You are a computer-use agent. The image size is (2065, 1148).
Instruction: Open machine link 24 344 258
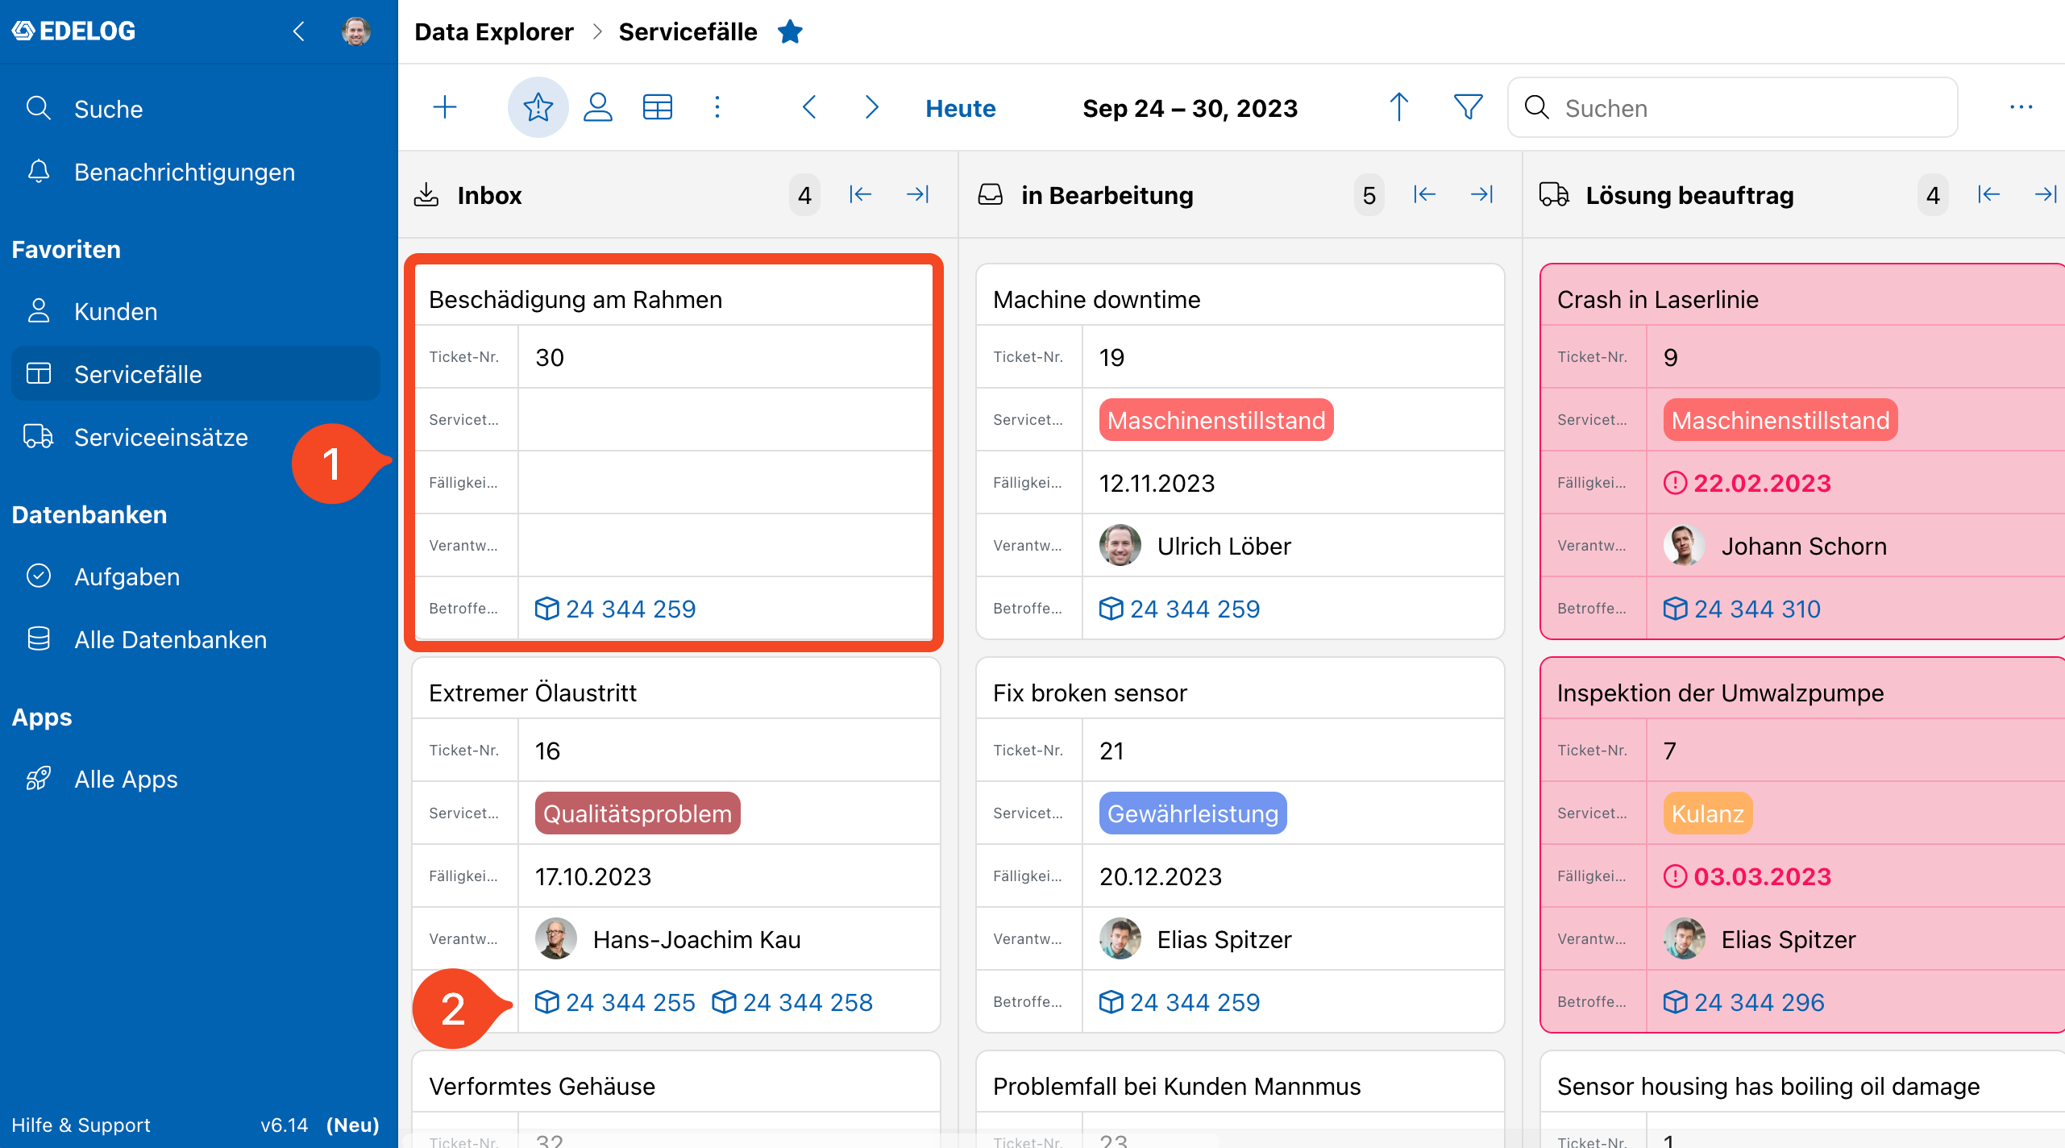pyautogui.click(x=792, y=1002)
